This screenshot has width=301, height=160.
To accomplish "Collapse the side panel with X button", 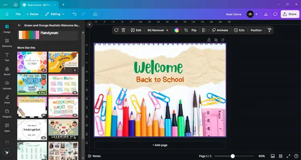I will 89,25.
